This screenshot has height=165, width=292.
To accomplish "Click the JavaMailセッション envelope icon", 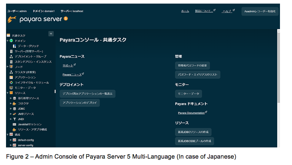I will (x=14, y=124).
